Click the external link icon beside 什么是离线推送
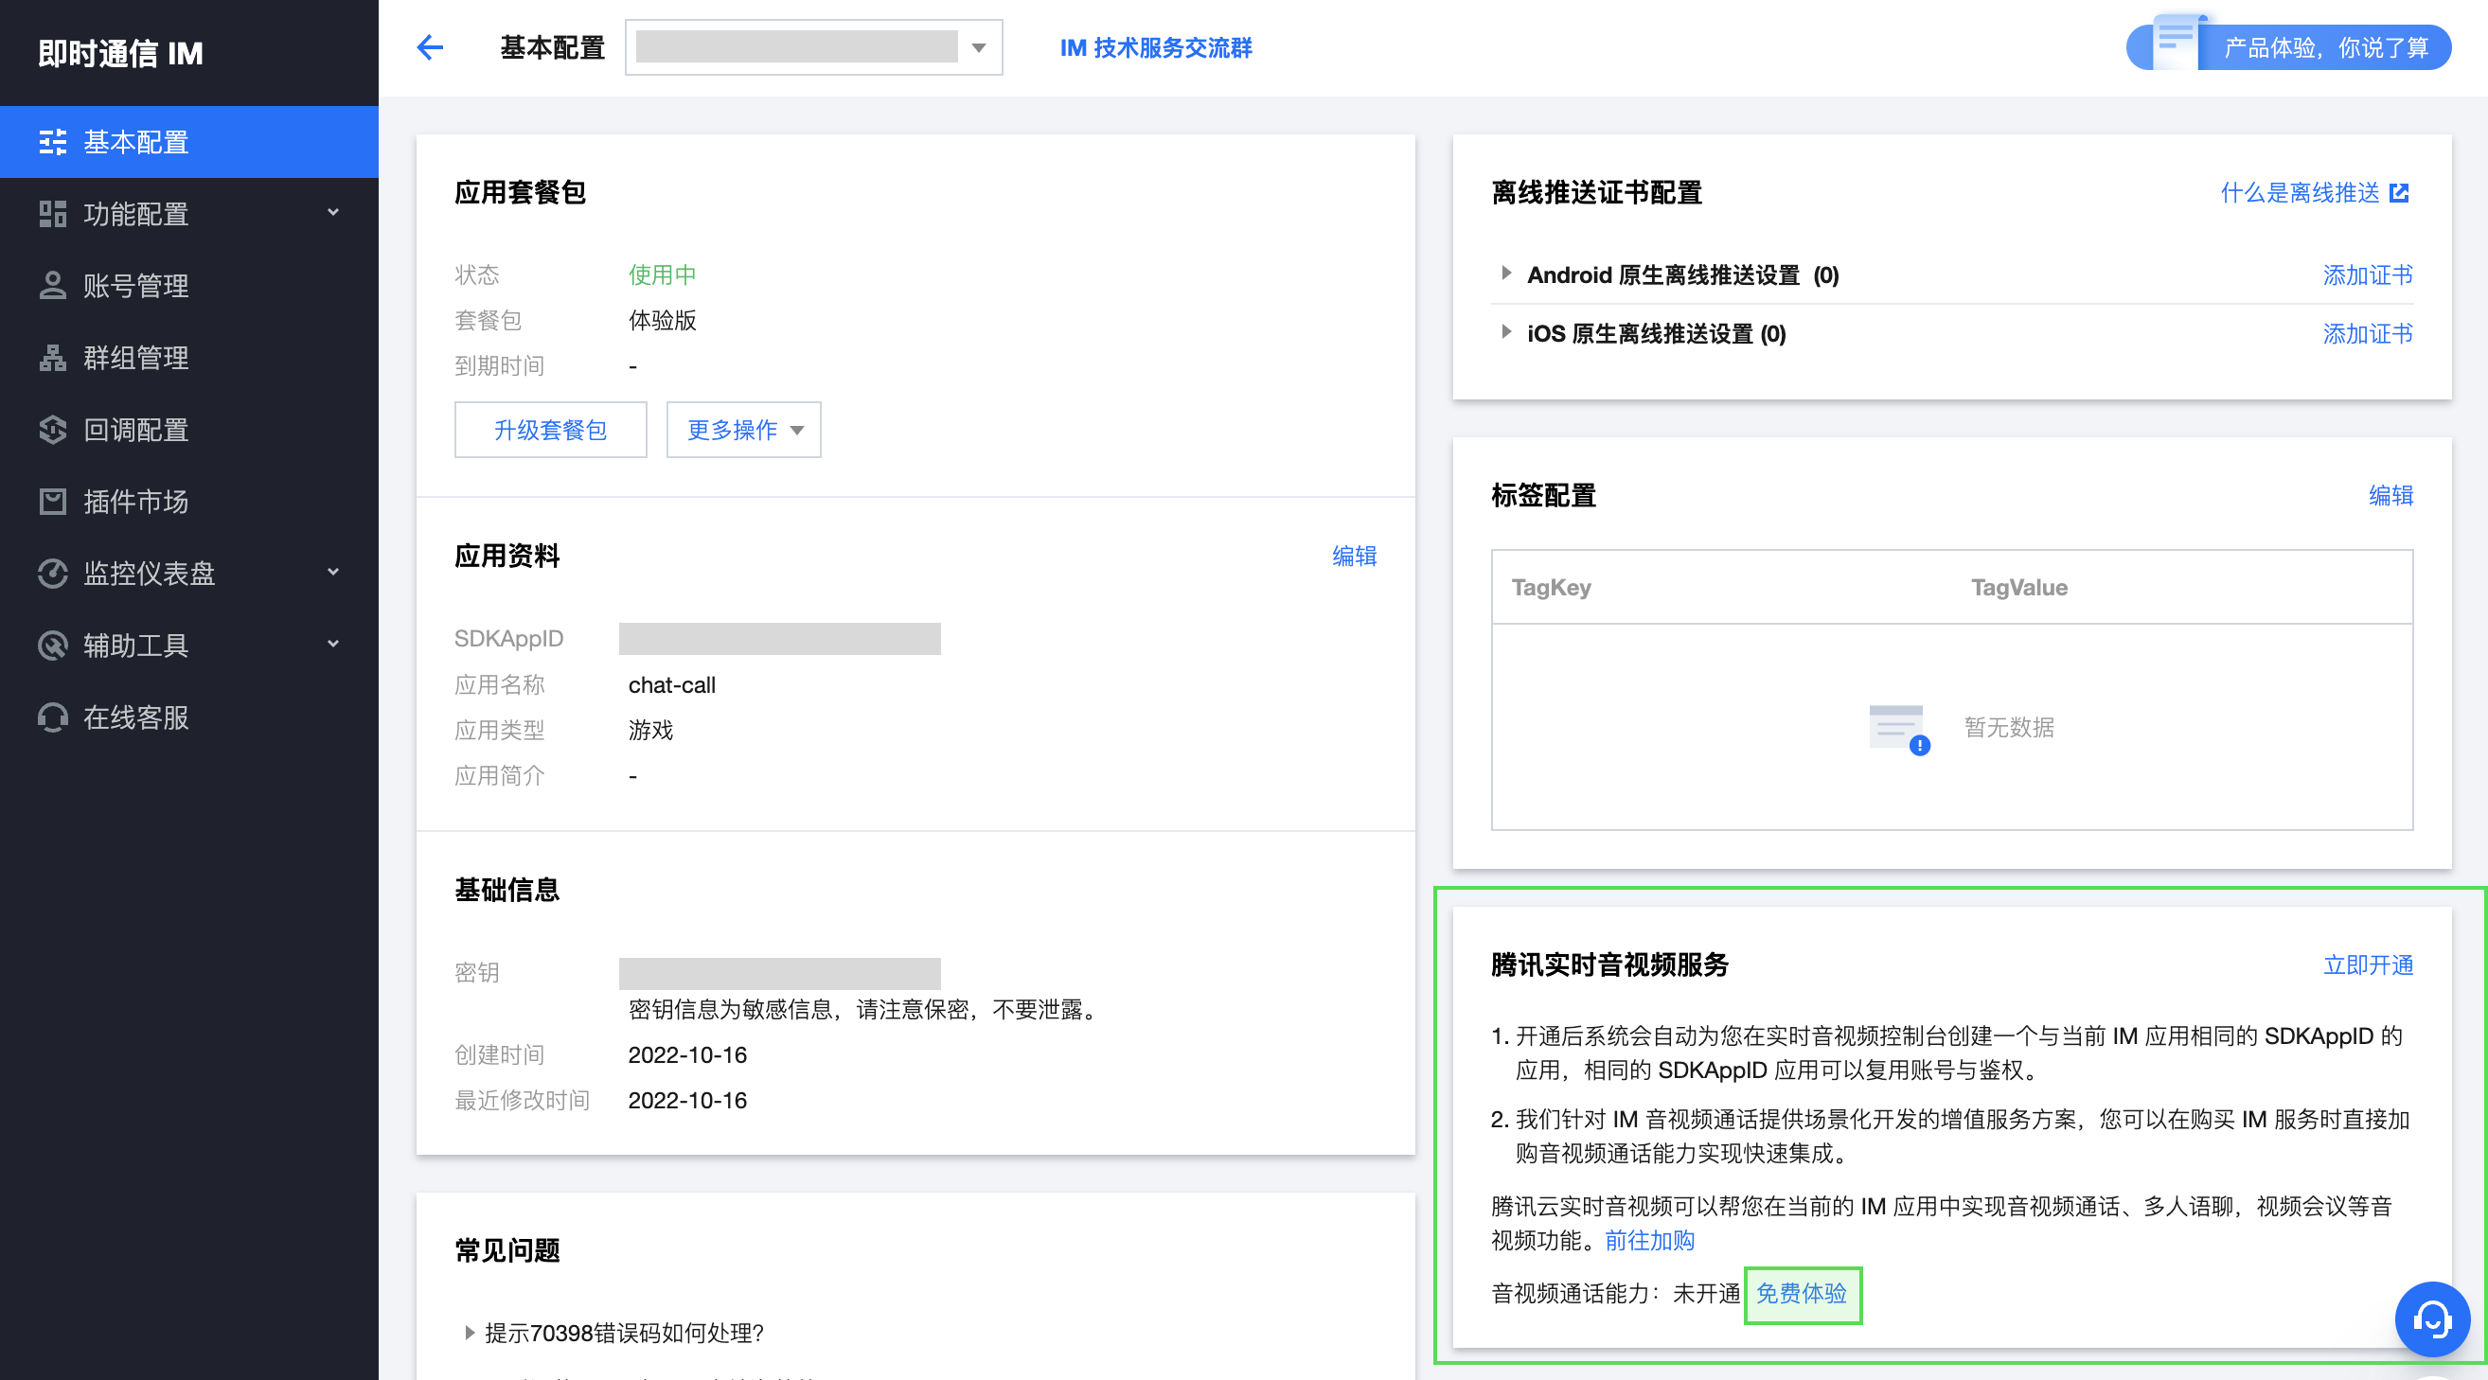This screenshot has width=2488, height=1380. coord(2399,193)
